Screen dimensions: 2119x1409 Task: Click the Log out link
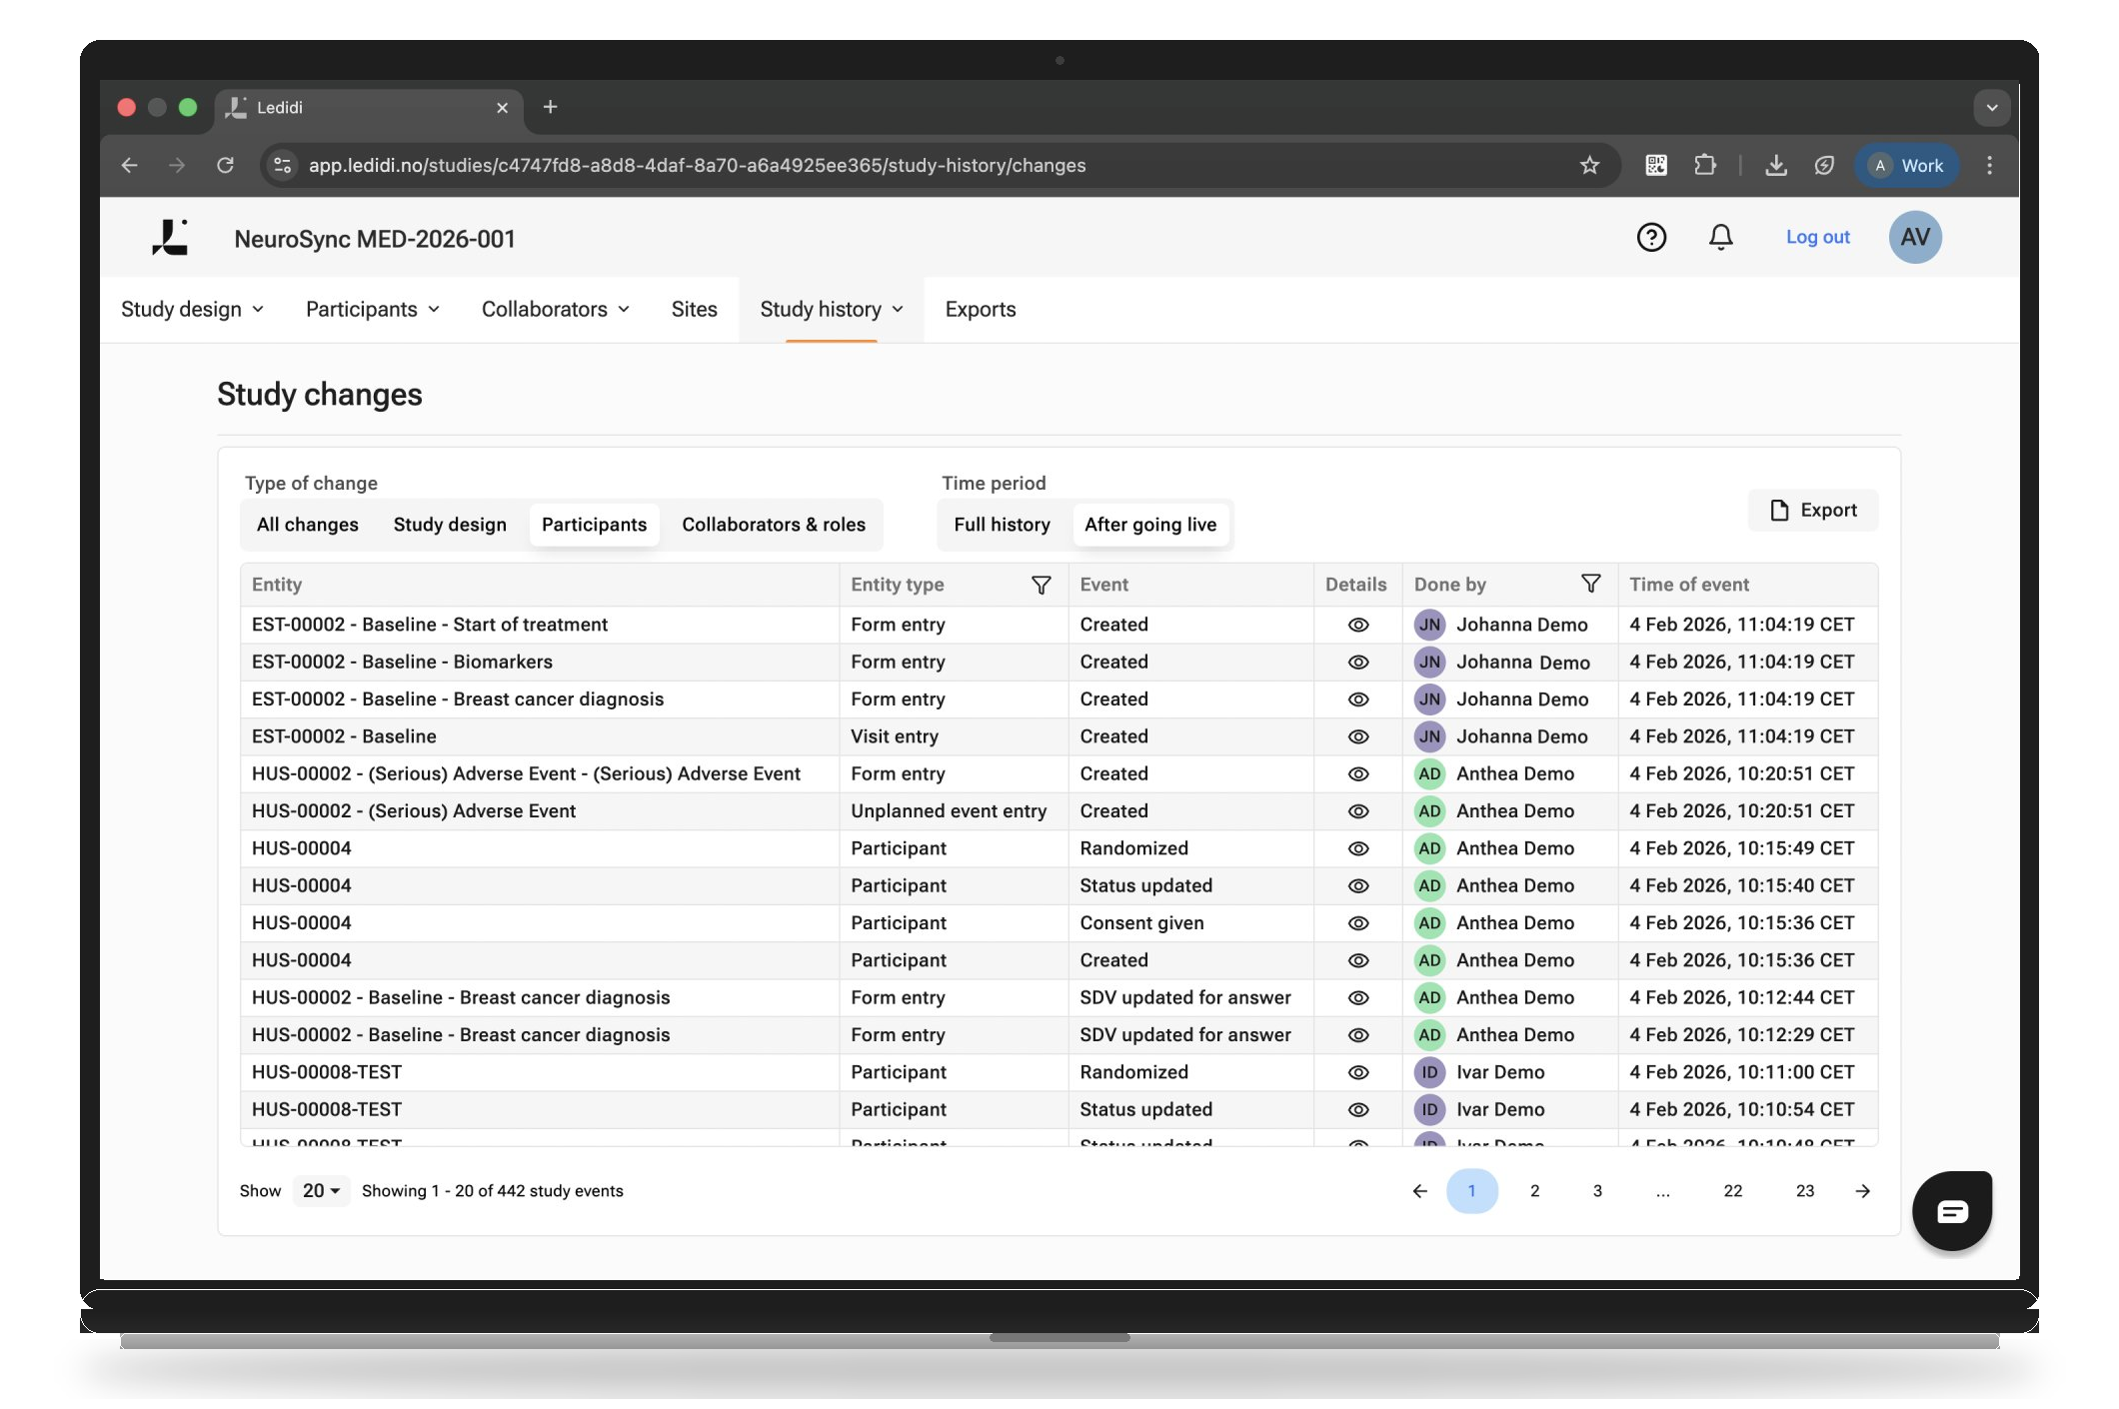pos(1817,238)
